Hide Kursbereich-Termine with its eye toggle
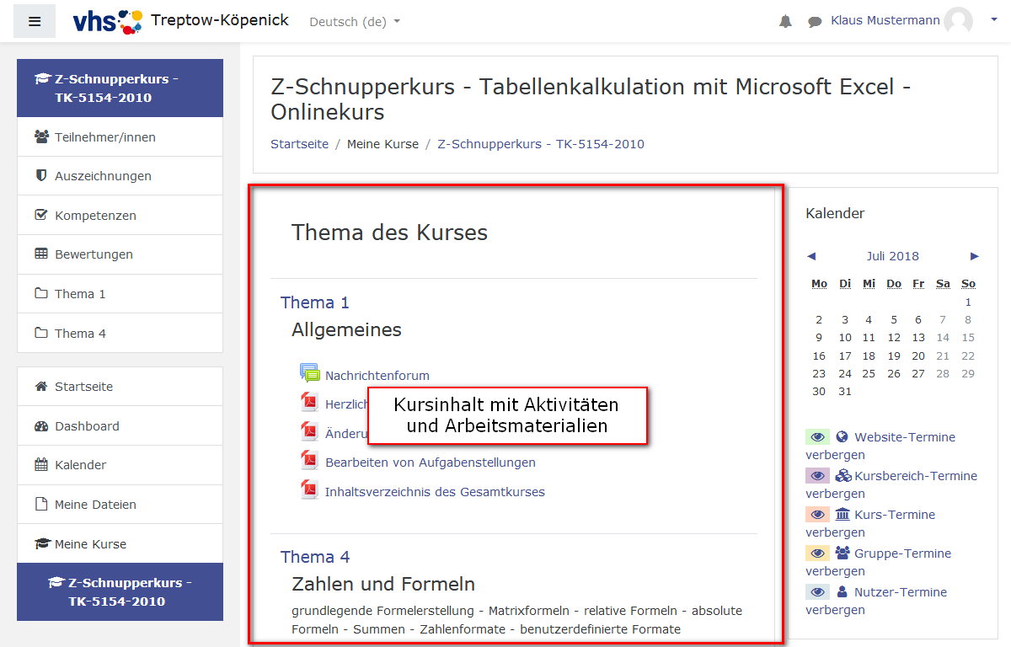1011x647 pixels. coord(818,476)
